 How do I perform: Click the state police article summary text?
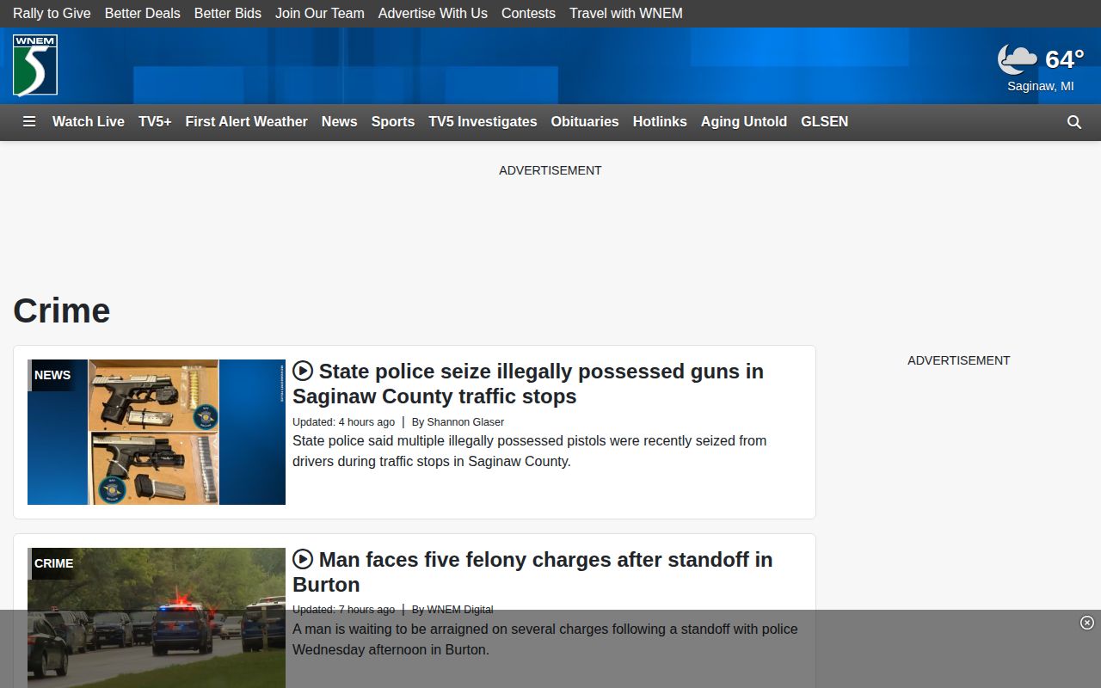tap(529, 451)
